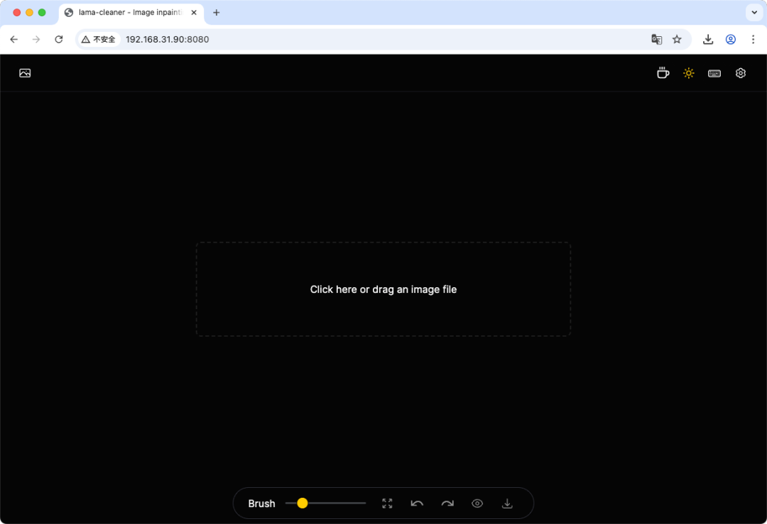Open the profile account dropdown
The height and width of the screenshot is (524, 767).
coord(731,39)
